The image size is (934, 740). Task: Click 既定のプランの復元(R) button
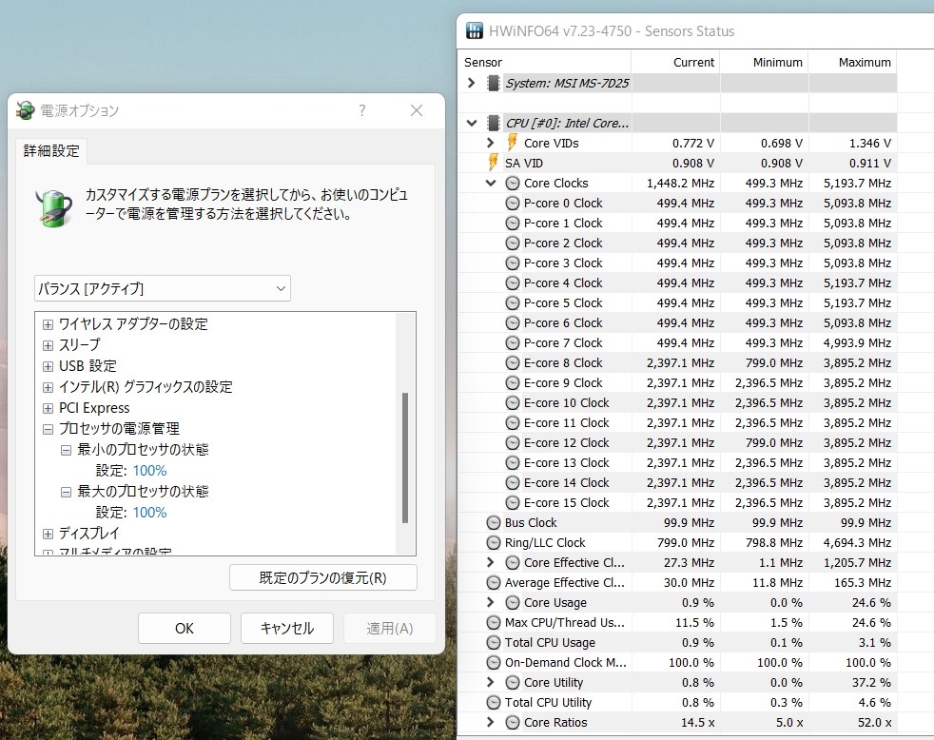[322, 578]
